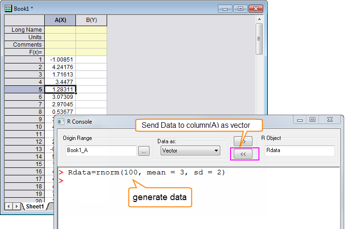Select column A(X) header
The height and width of the screenshot is (229, 346).
(60, 20)
